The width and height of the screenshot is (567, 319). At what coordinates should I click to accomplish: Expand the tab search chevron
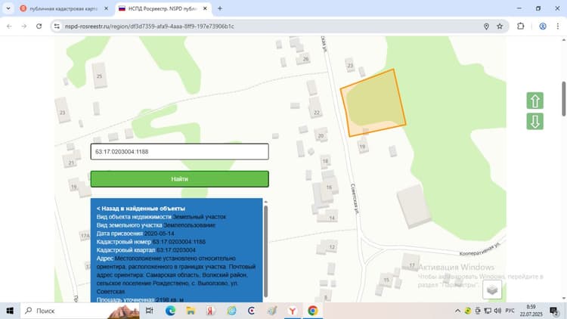[8, 8]
